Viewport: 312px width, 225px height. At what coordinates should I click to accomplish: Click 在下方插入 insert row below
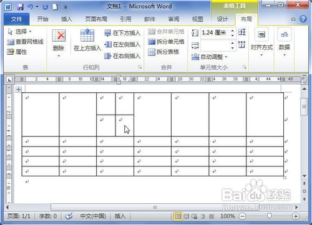point(122,33)
